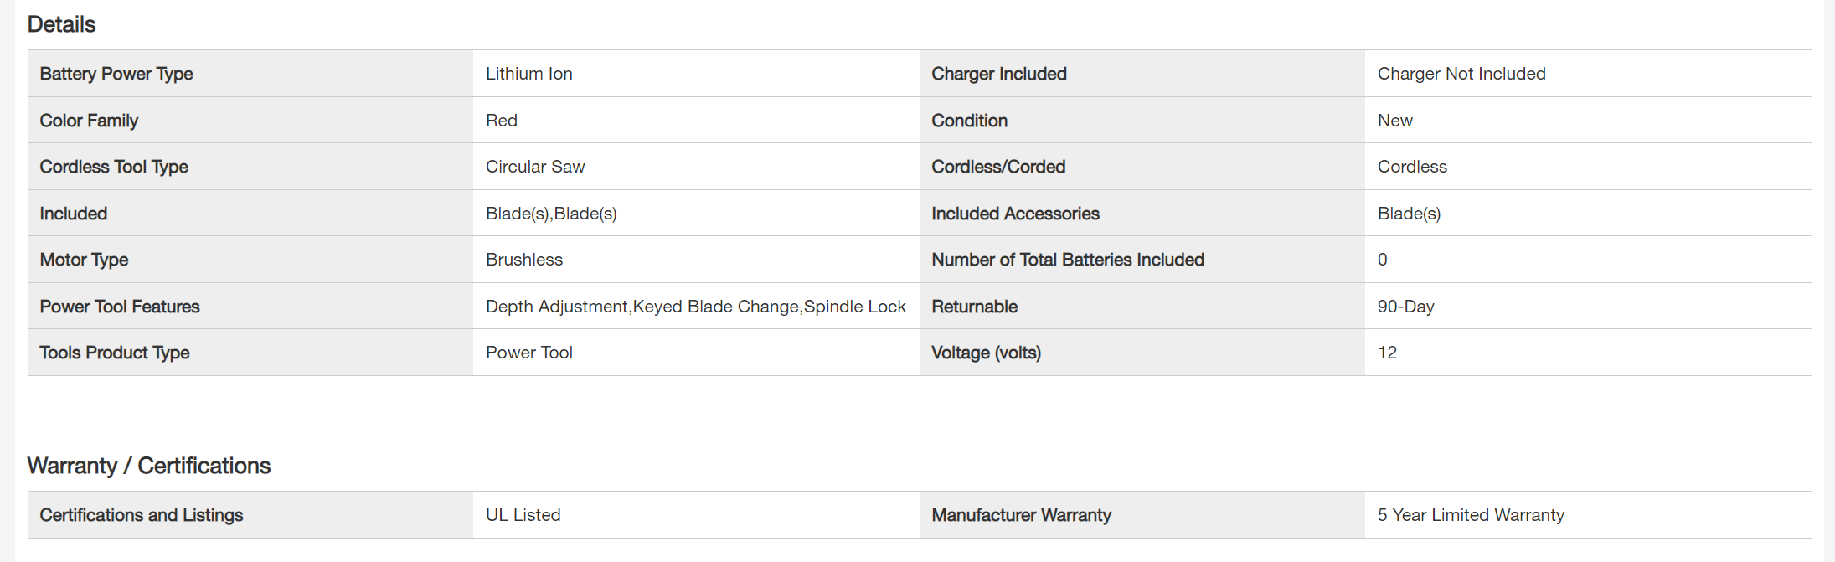The width and height of the screenshot is (1835, 562).
Task: Click the Power Tool Features label
Action: pyautogui.click(x=120, y=307)
